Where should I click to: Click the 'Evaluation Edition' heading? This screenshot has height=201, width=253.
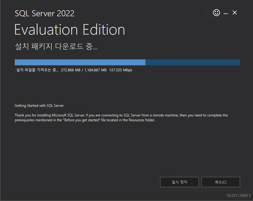pyautogui.click(x=70, y=29)
